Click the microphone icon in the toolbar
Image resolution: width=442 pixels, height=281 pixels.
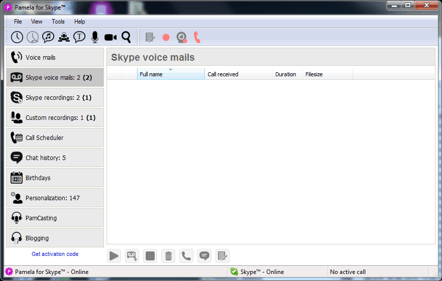pos(94,37)
